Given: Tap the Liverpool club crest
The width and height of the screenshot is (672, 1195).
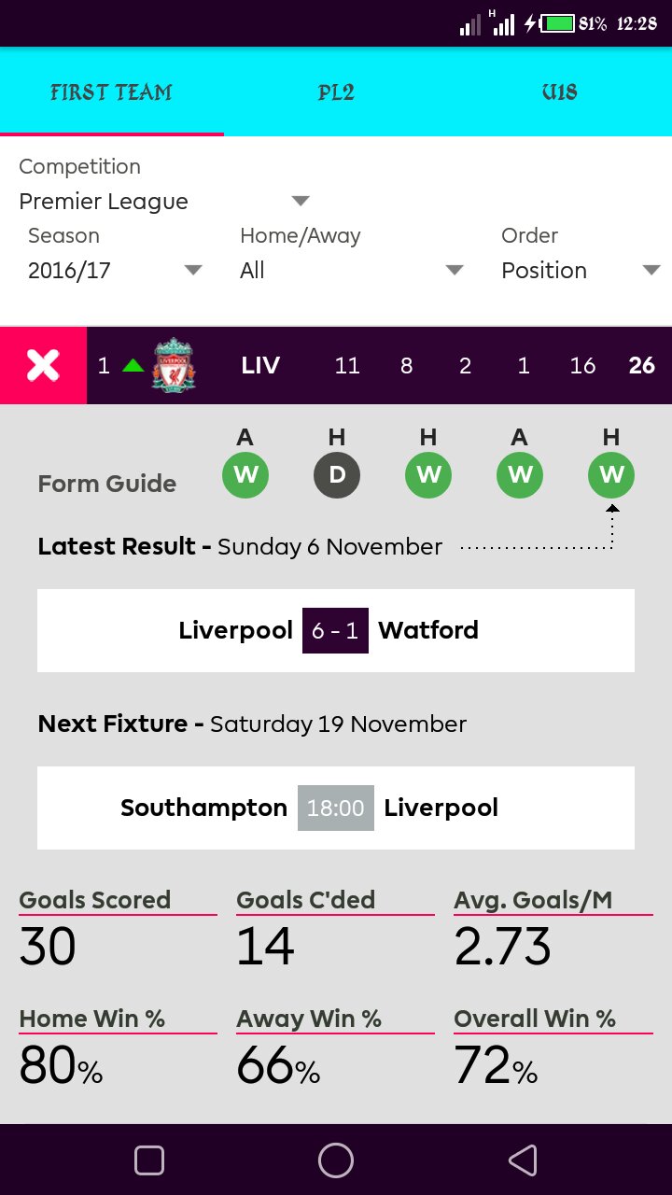Looking at the screenshot, I should tap(174, 365).
